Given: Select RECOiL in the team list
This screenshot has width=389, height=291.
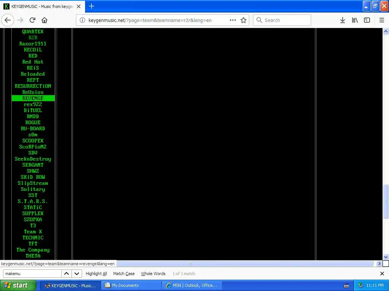Looking at the screenshot, I should [33, 50].
